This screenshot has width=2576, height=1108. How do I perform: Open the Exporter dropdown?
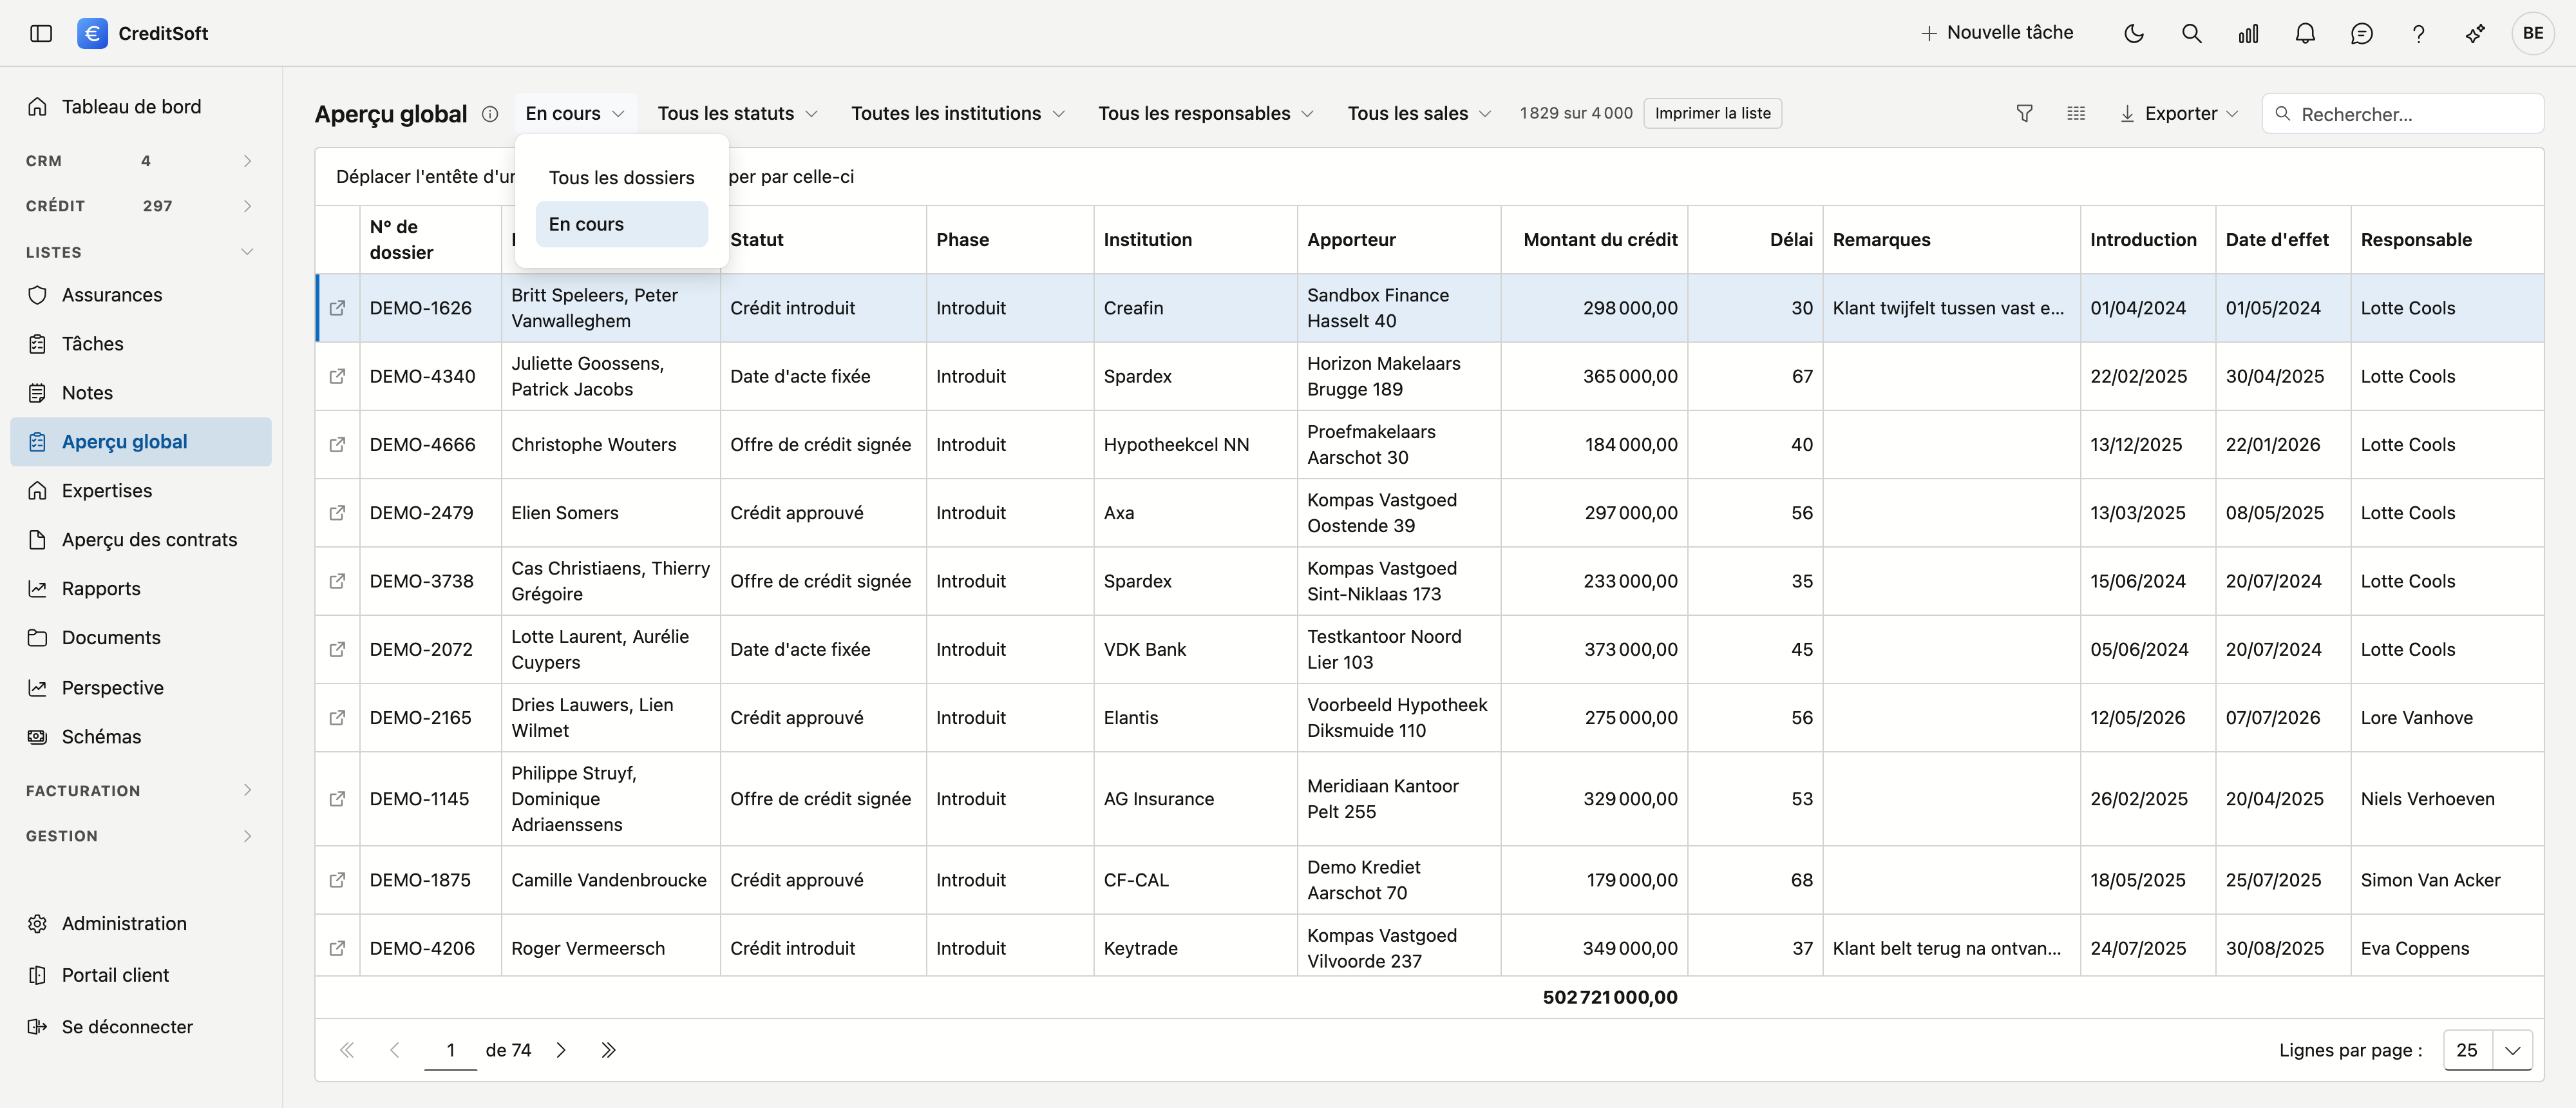[2179, 114]
